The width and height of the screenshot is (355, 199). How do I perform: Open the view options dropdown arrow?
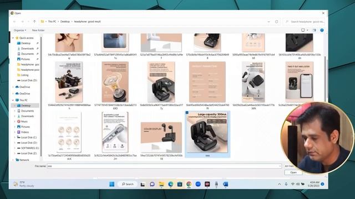click(x=307, y=30)
